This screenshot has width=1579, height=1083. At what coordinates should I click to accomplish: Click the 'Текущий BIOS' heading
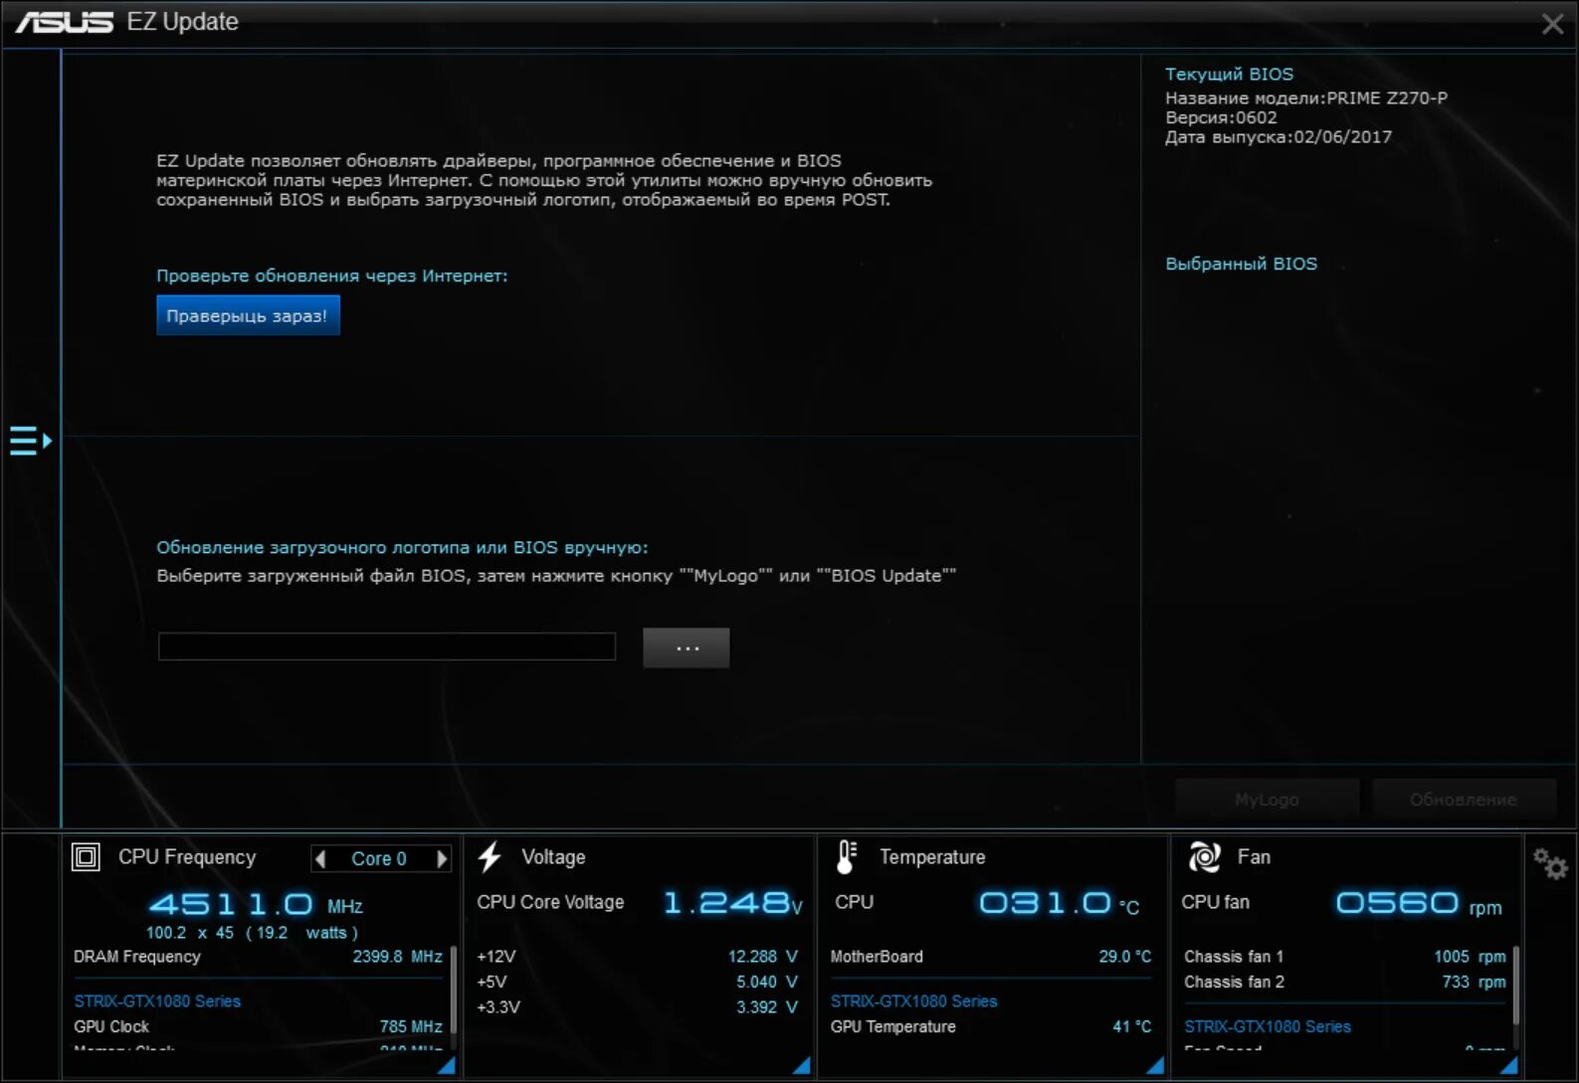point(1229,74)
